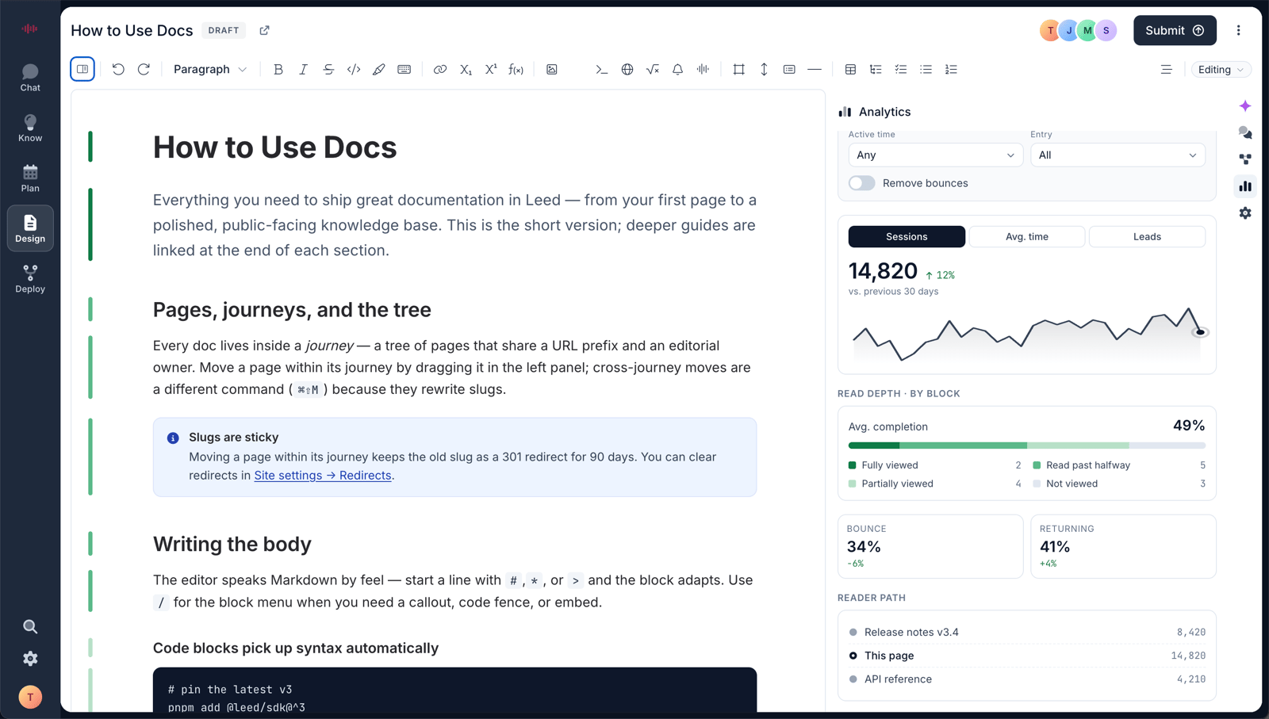1269x719 pixels.
Task: Insert an audio waveform block
Action: [703, 69]
